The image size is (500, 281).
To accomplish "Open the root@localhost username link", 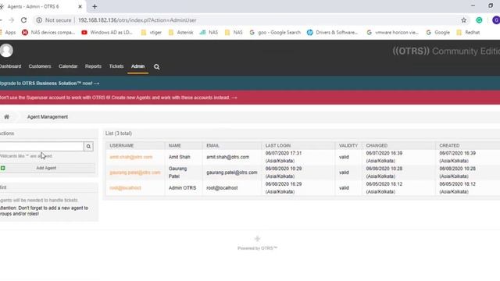I will (125, 188).
